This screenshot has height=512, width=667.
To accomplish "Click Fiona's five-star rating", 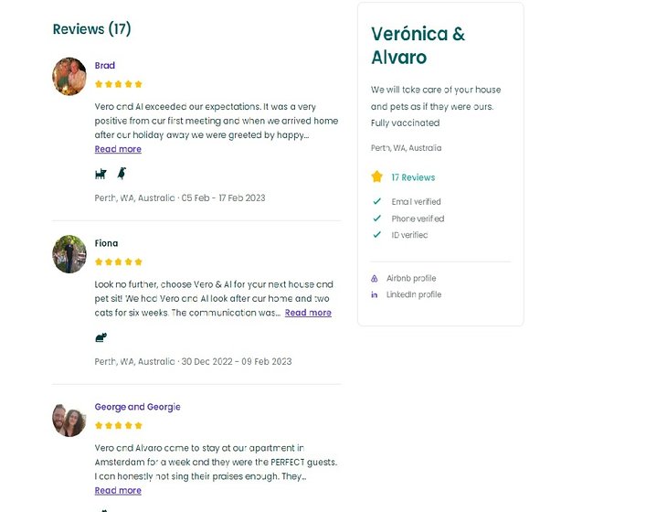I will click(x=118, y=261).
